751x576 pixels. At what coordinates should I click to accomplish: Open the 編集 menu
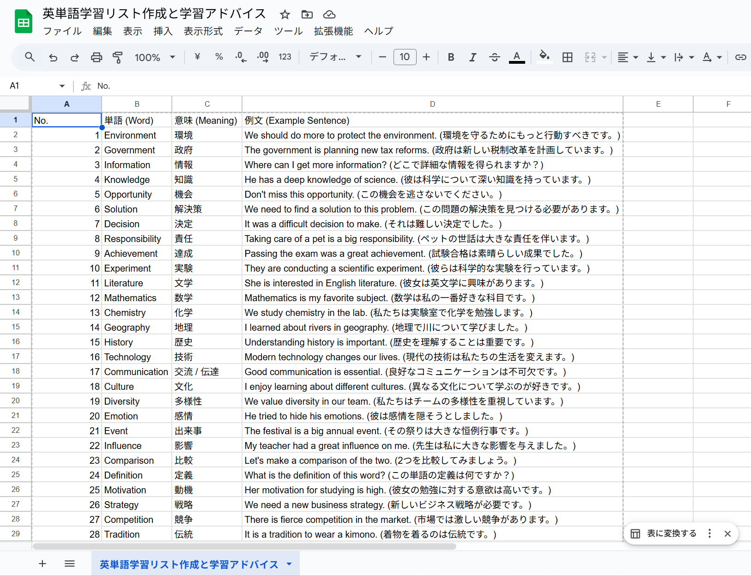click(x=103, y=31)
